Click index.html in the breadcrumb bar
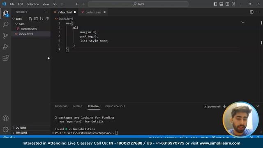This screenshot has width=263, height=148. tap(66, 18)
